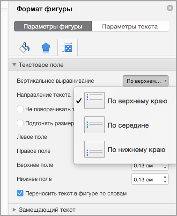Viewport: 177px width, 216px height.
Task: Close the Формат фигуры pane
Action: click(170, 8)
